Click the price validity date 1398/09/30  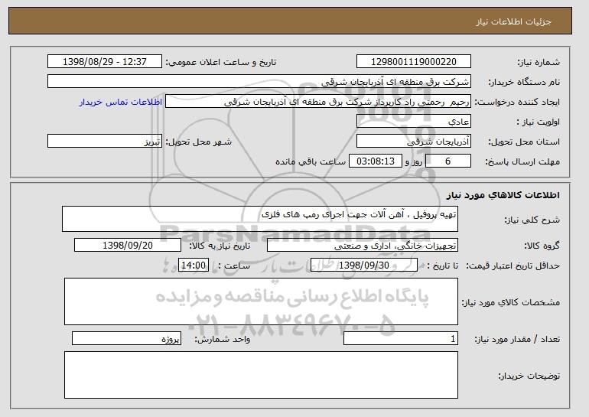(364, 266)
